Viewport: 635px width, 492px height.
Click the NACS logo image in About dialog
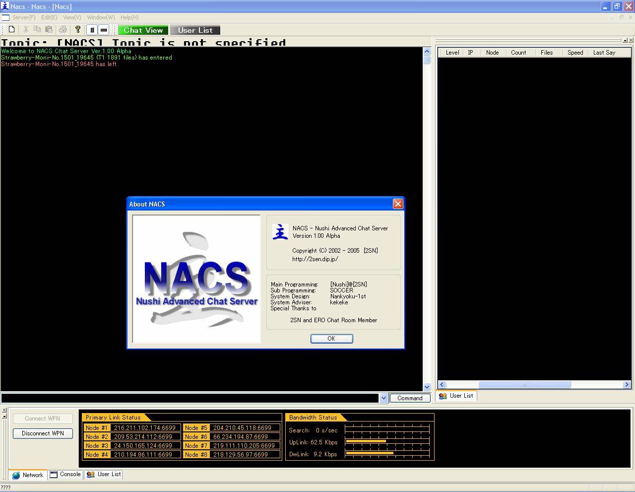click(x=196, y=279)
